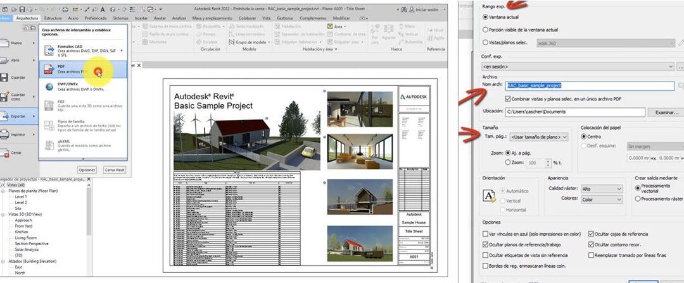Click the Guardar como icon
Screen dimensions: 684x283
tap(4, 96)
